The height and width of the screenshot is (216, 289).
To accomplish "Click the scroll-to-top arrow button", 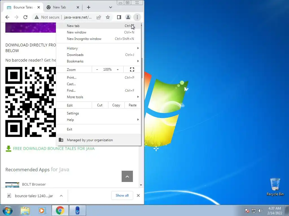I will 127,176.
